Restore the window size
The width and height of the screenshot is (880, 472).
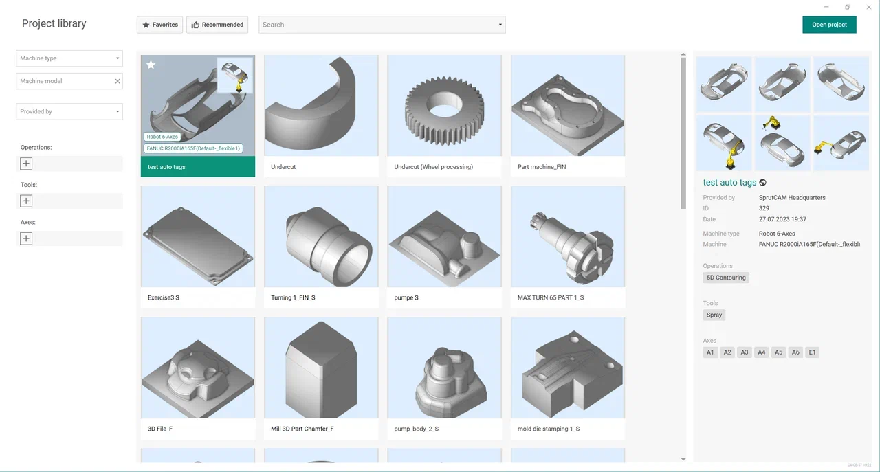(x=848, y=7)
